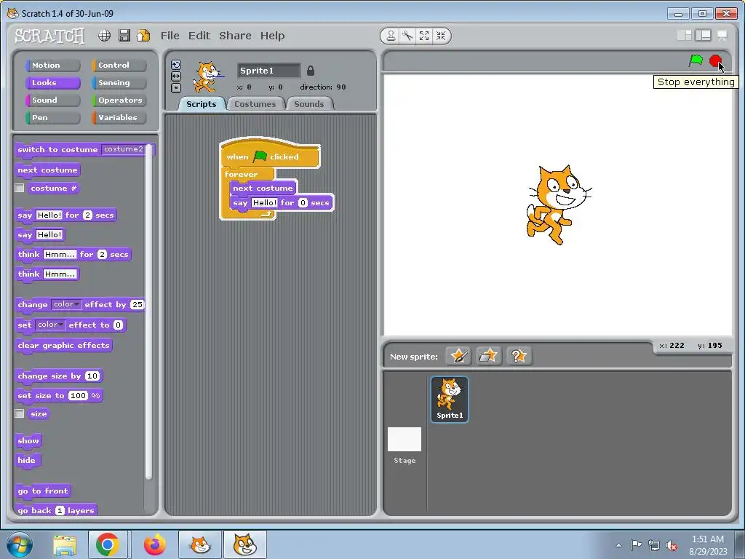
Task: Switch to the Sounds tab
Action: click(308, 104)
